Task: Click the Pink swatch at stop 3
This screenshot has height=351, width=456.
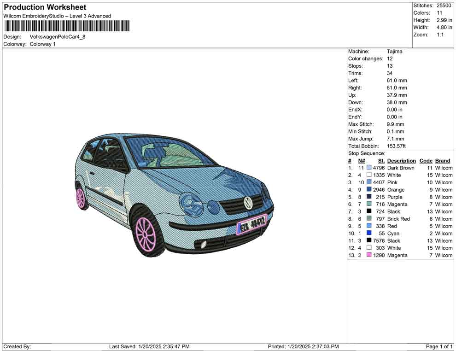Action: pos(368,182)
